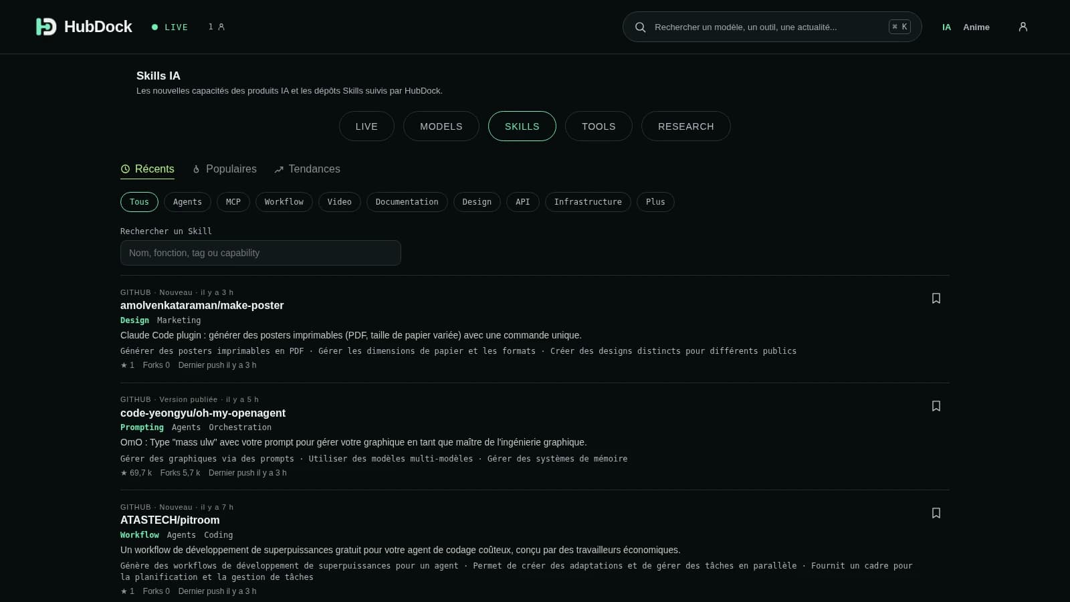Select the SKILLS section pill
This screenshot has width=1070, height=602.
(x=522, y=126)
